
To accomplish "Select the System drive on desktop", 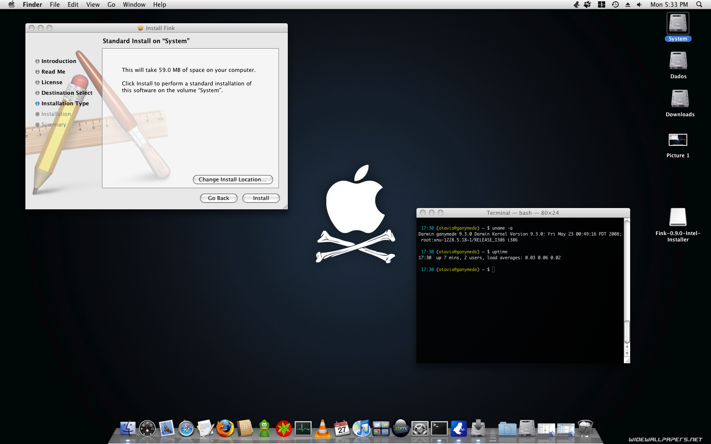I will 678,27.
